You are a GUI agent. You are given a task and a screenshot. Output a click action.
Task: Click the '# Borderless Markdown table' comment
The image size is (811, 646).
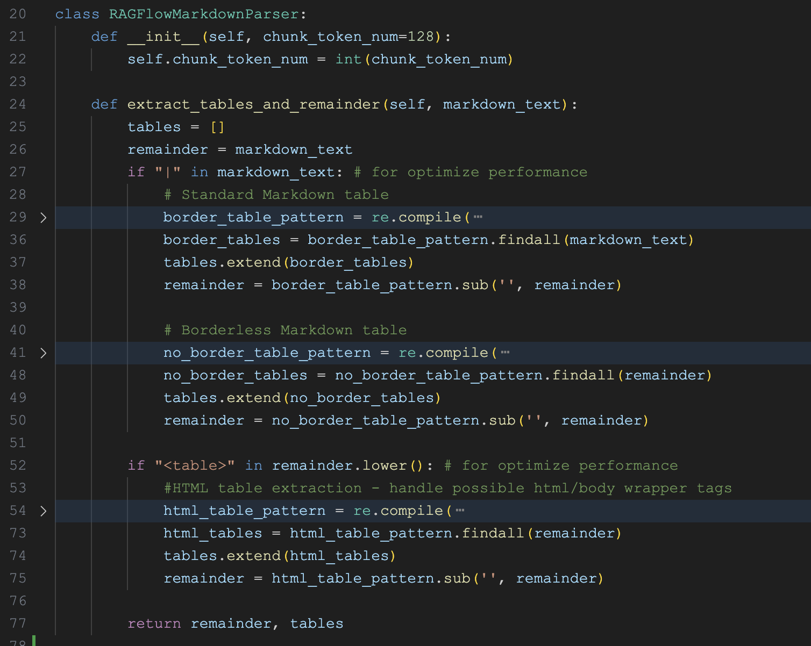(286, 330)
